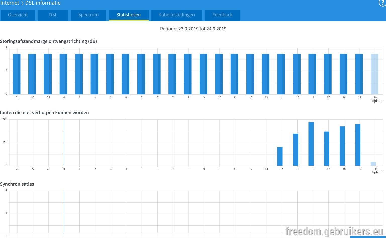This screenshot has height=238, width=386.
Task: Switch to the Overzicht tab
Action: [18, 15]
